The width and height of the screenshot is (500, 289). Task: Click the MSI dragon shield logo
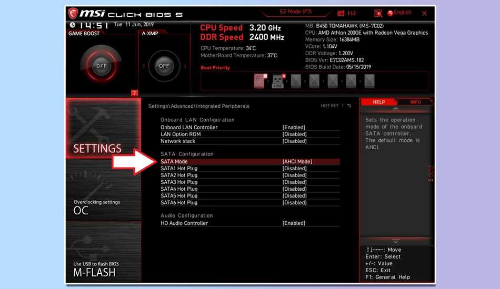[x=73, y=13]
